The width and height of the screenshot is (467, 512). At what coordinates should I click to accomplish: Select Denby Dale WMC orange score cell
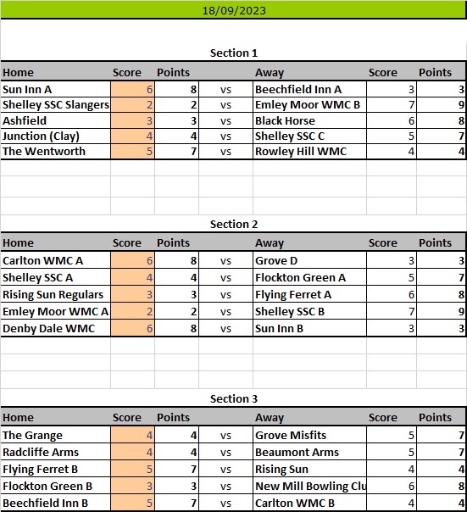pyautogui.click(x=132, y=328)
